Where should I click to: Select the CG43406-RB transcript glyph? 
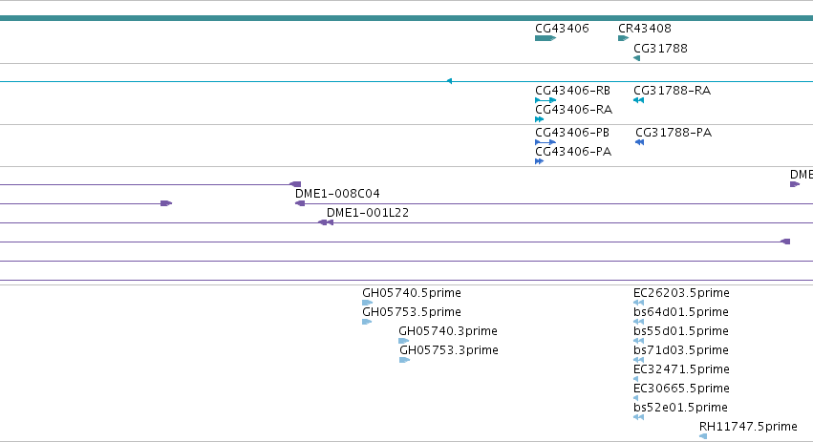546,100
